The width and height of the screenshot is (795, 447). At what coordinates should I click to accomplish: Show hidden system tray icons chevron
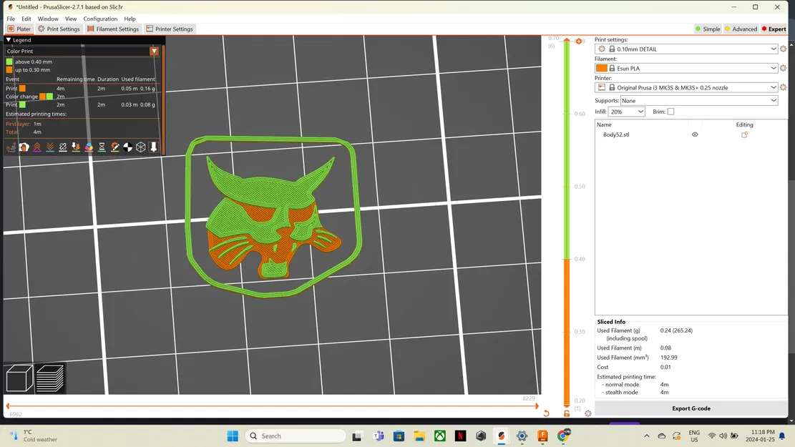tap(646, 436)
